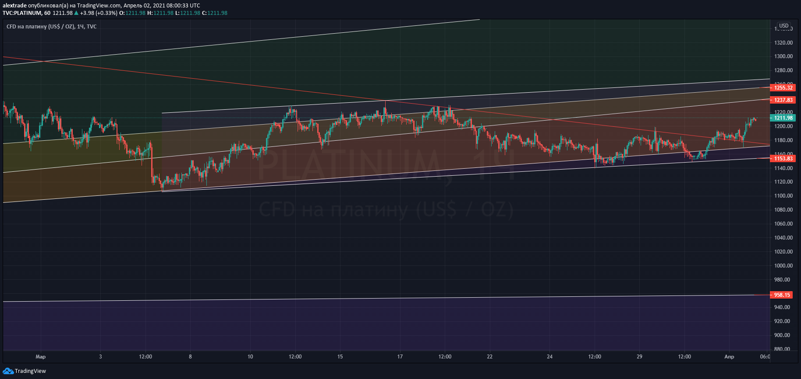Click the red 958.15 price label
This screenshot has height=379, width=801.
[782, 295]
